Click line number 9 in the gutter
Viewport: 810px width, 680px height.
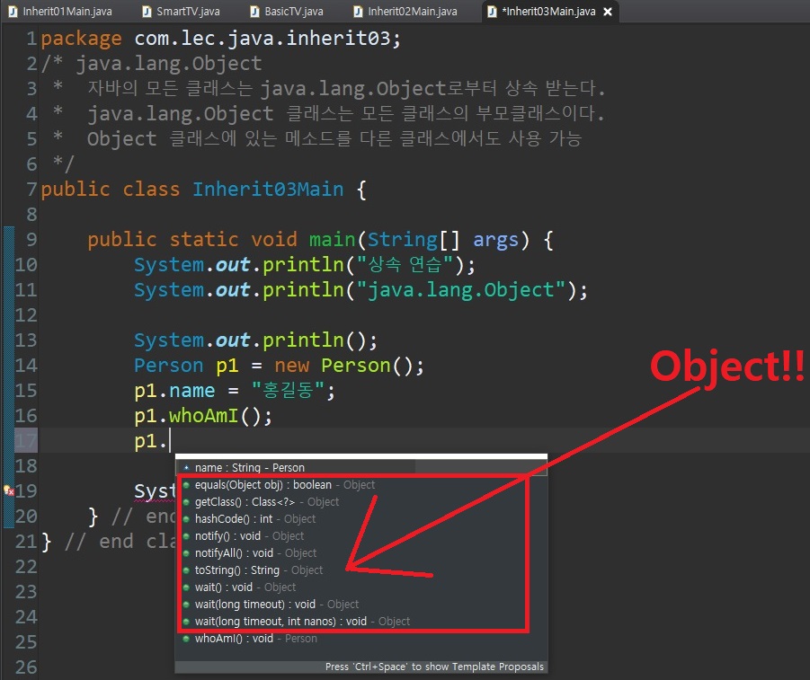click(x=31, y=240)
